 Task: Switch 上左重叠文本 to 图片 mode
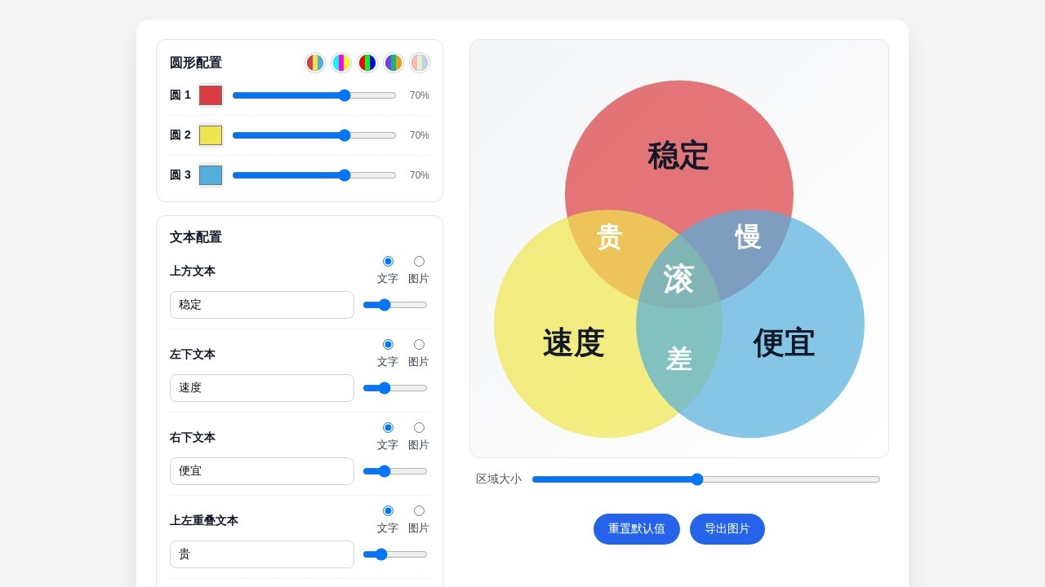click(x=419, y=510)
